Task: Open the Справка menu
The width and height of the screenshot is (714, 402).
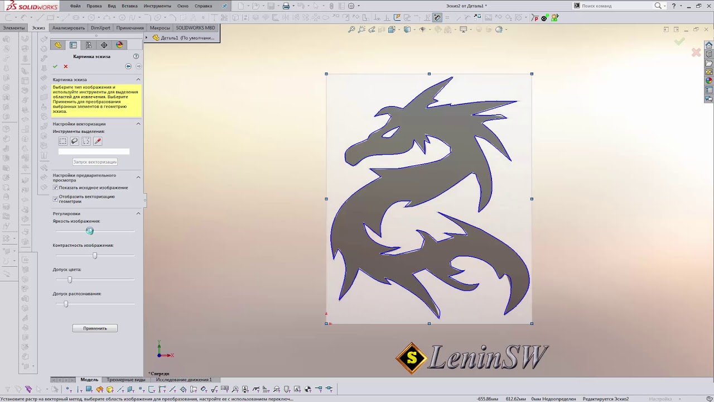Action: tap(203, 6)
